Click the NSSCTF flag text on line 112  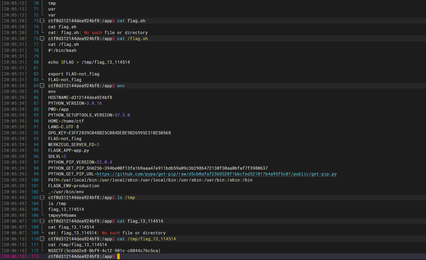pos(104,251)
